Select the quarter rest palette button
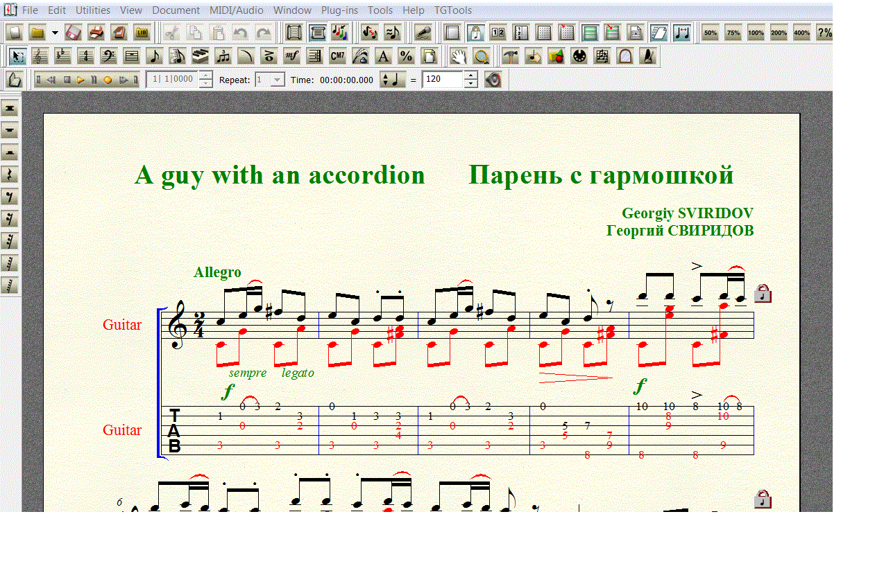884x566 pixels. click(x=10, y=175)
